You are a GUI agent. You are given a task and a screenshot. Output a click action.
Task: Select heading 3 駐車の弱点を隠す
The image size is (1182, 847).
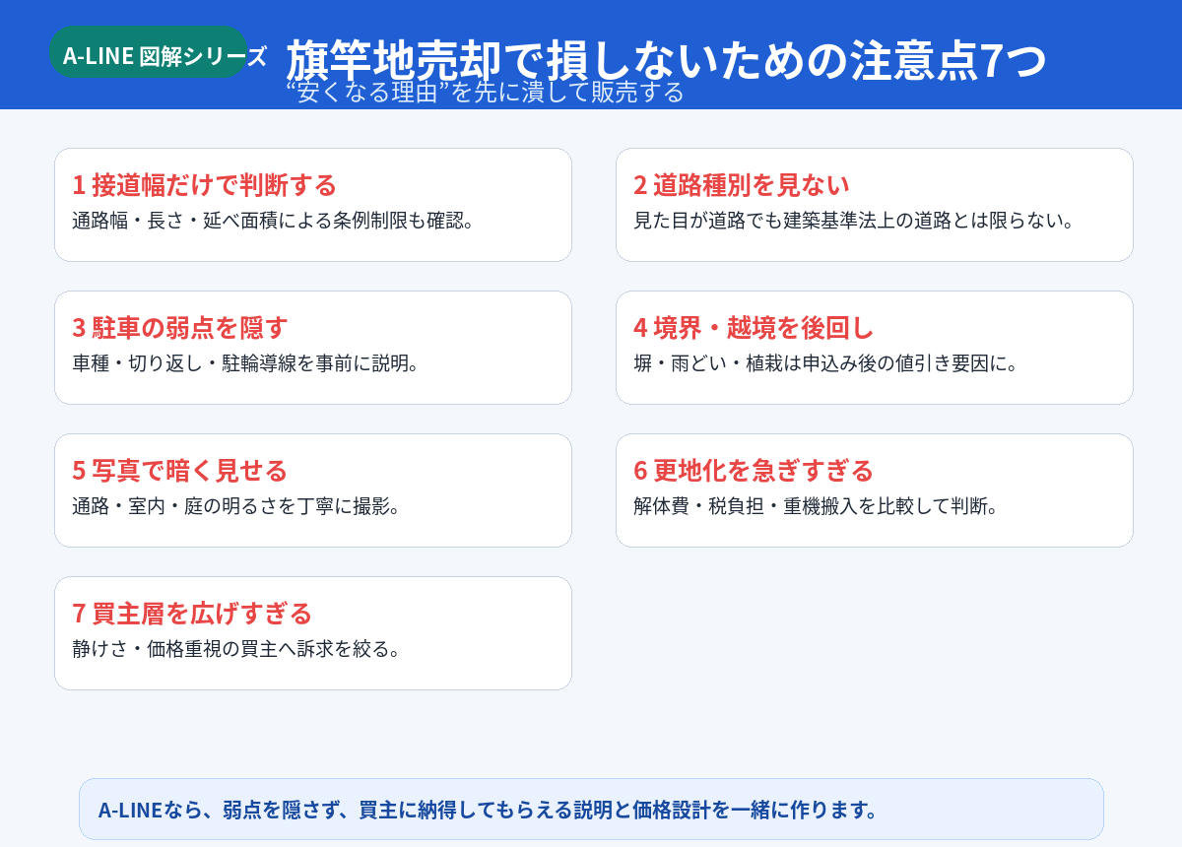[180, 327]
